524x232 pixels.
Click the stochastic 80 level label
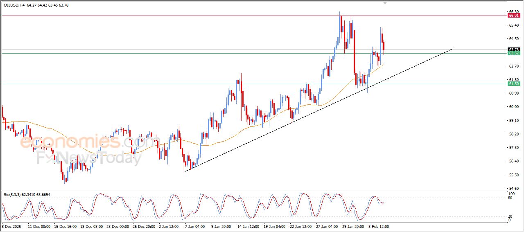click(x=510, y=198)
